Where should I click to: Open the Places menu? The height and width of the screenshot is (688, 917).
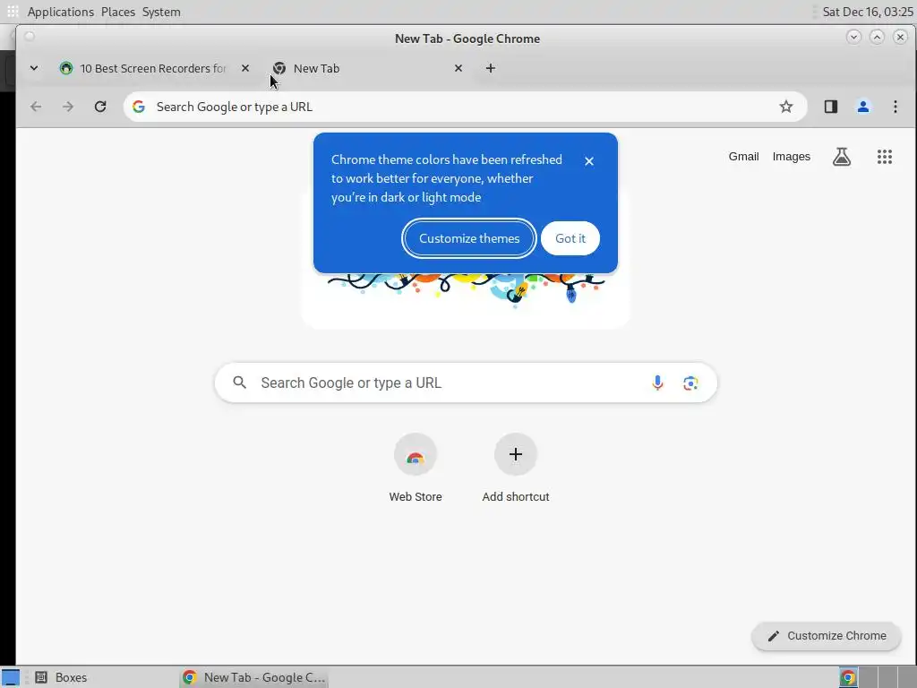[x=117, y=12]
